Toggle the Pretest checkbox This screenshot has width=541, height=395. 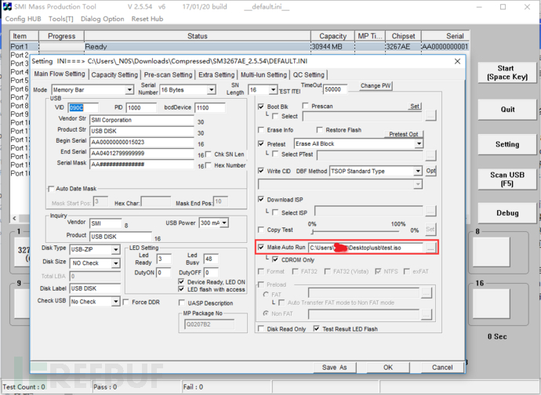261,144
